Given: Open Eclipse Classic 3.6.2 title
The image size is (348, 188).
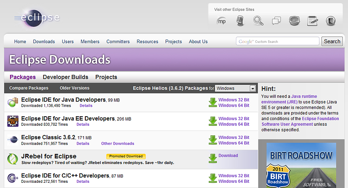Looking at the screenshot, I should (x=48, y=137).
